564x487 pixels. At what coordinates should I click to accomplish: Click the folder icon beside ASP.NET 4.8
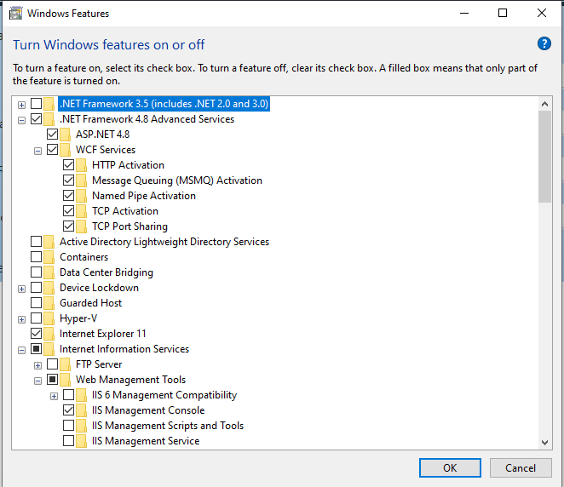[66, 135]
